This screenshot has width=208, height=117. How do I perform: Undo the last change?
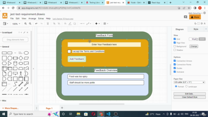36,24
